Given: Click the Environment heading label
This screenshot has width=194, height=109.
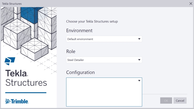Looking at the screenshot, I should pyautogui.click(x=79, y=30).
